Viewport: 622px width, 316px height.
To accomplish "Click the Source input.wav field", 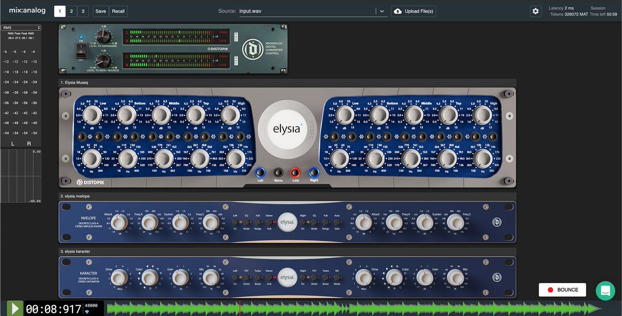I will (x=306, y=11).
